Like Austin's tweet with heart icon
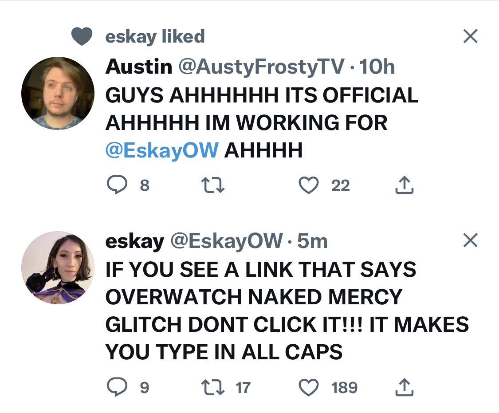499x413 pixels. 309,185
